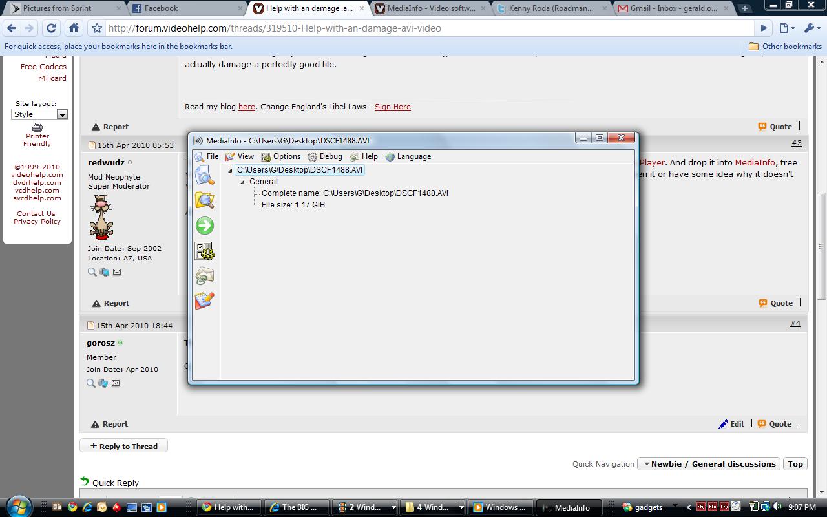Screen dimensions: 827x517
Task: Click the envelope icon under redwudz's profile
Action: pos(117,272)
